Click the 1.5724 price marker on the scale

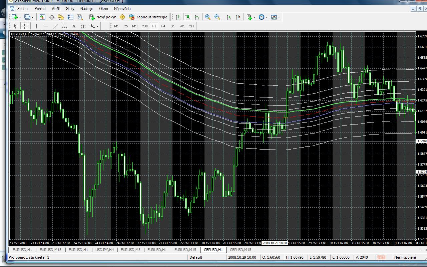421,172
